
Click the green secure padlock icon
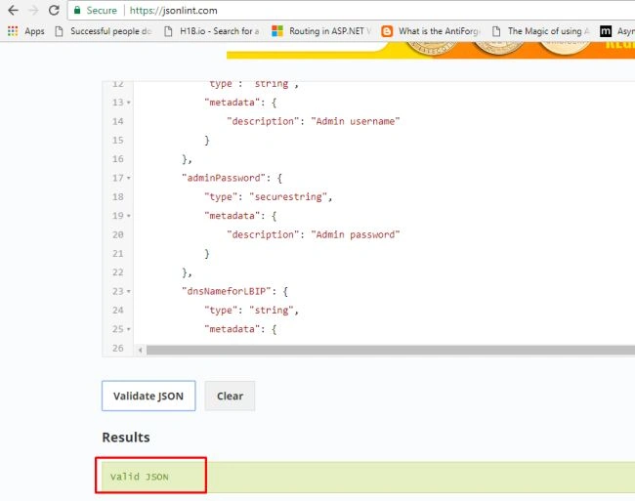coord(77,10)
